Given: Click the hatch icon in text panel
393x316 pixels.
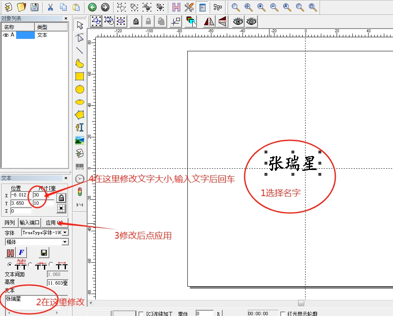Looking at the screenshot, I should [10, 252].
